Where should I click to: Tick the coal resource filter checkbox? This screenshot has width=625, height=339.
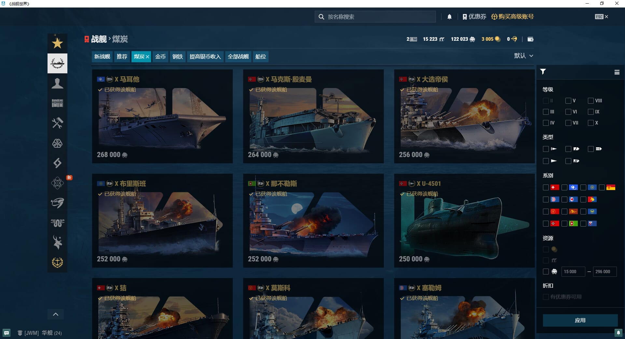click(x=546, y=272)
